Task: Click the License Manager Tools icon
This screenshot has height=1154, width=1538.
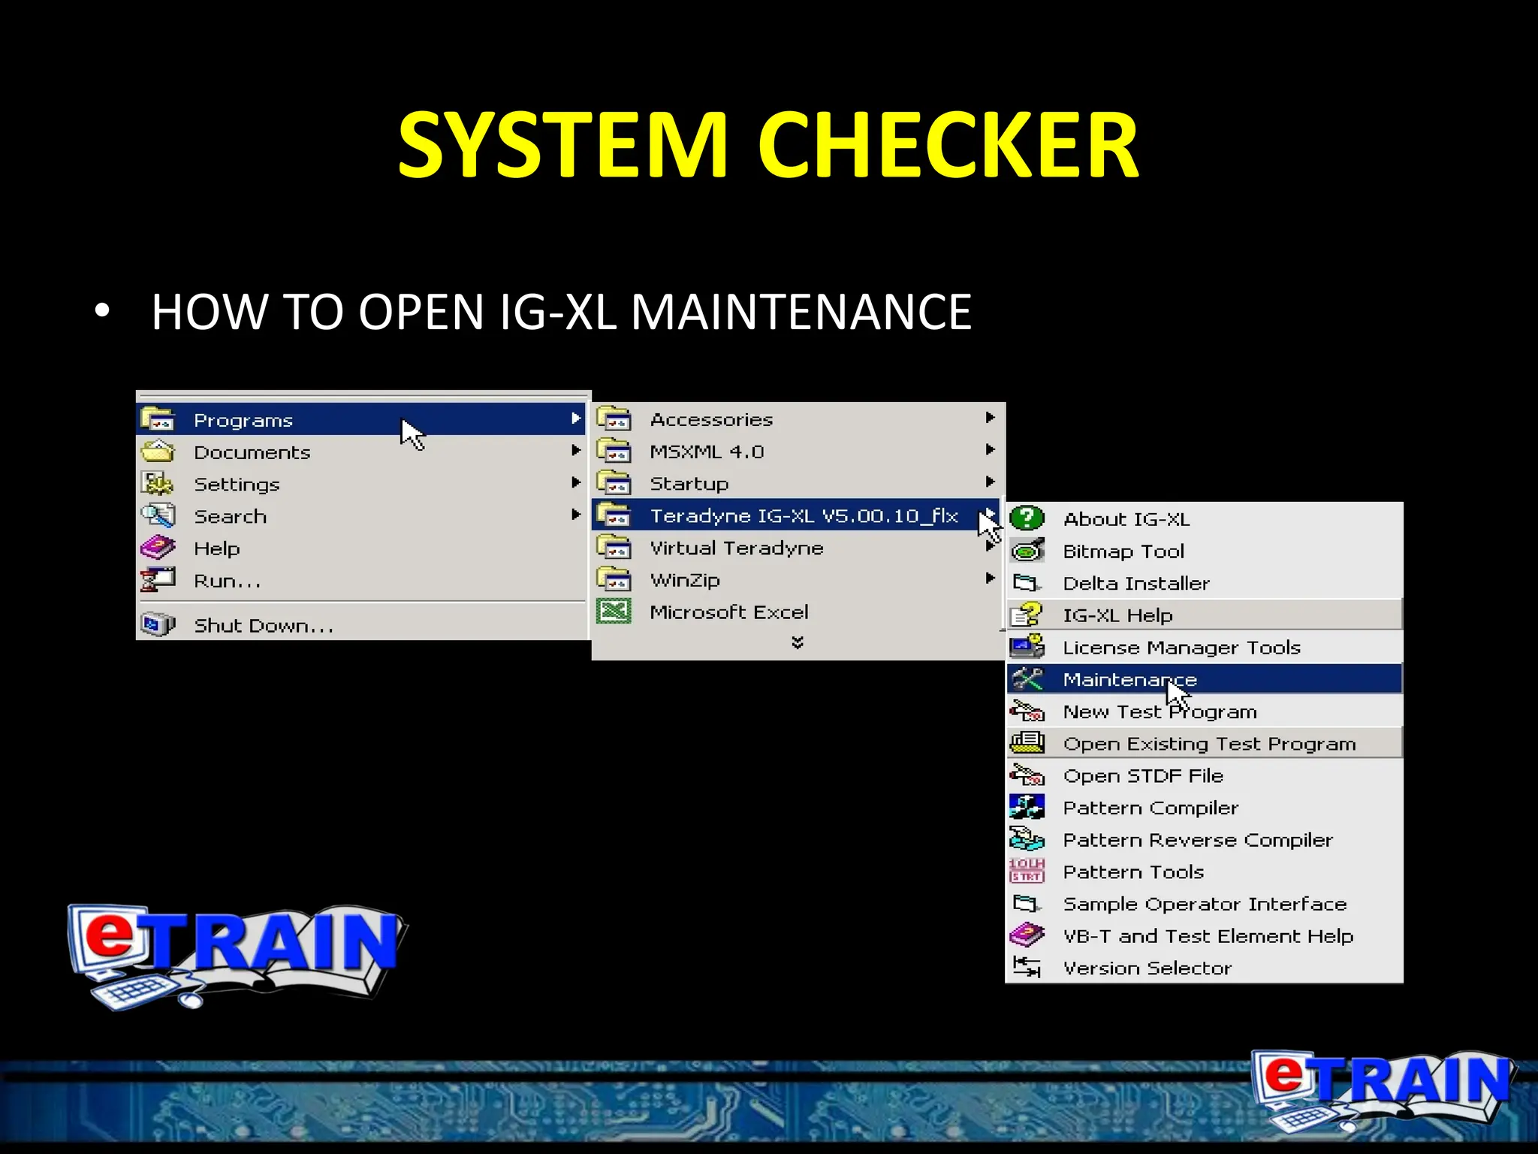Action: [1027, 647]
